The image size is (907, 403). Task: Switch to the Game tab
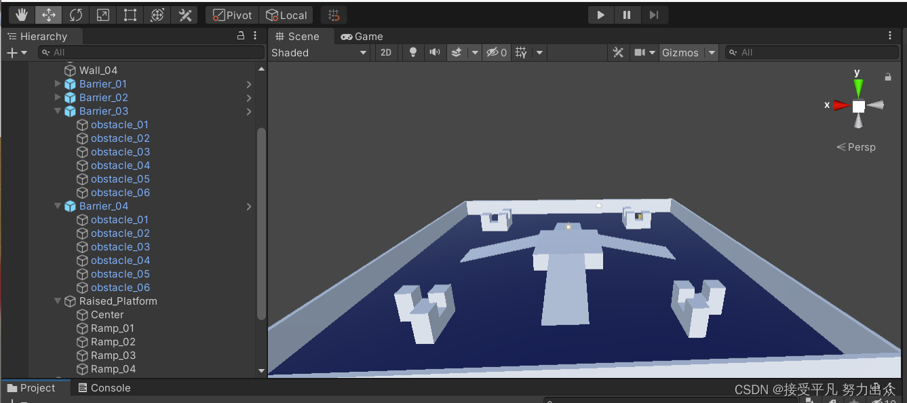[x=361, y=36]
